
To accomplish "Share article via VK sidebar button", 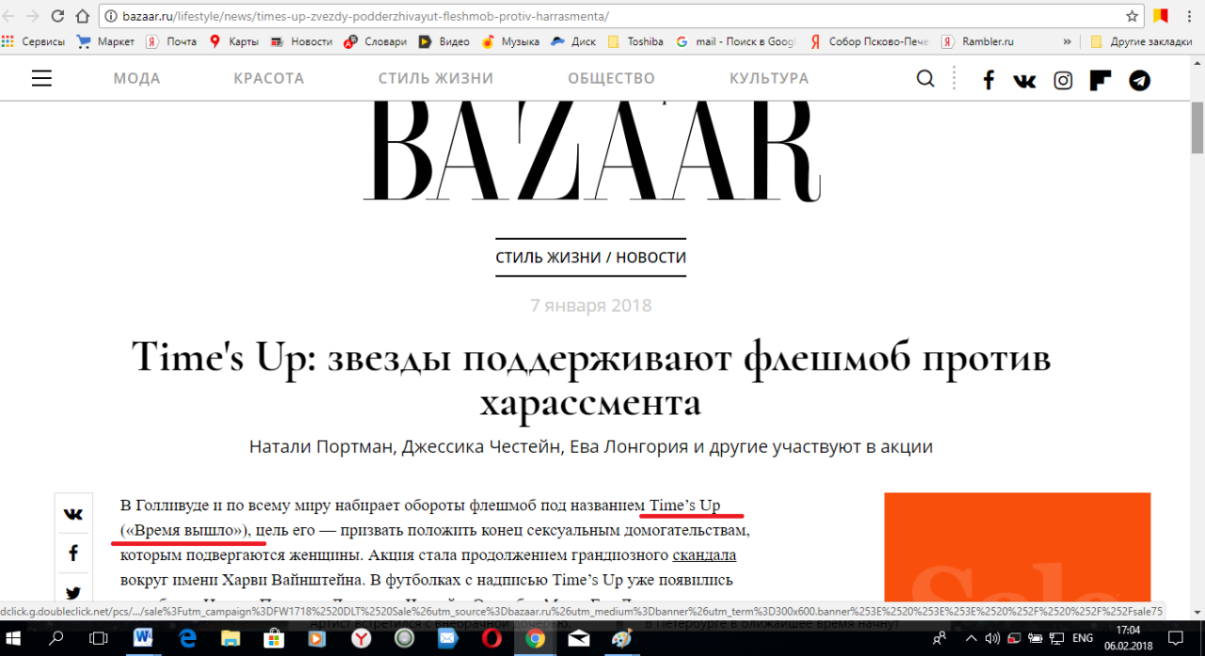I will coord(73,514).
